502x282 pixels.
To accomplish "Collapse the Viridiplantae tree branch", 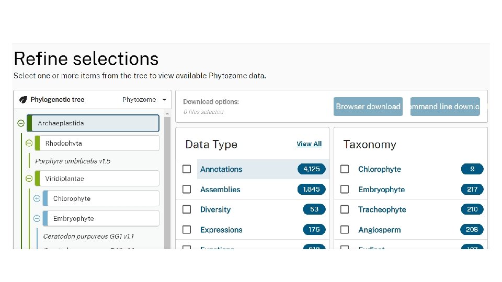I will (x=29, y=179).
